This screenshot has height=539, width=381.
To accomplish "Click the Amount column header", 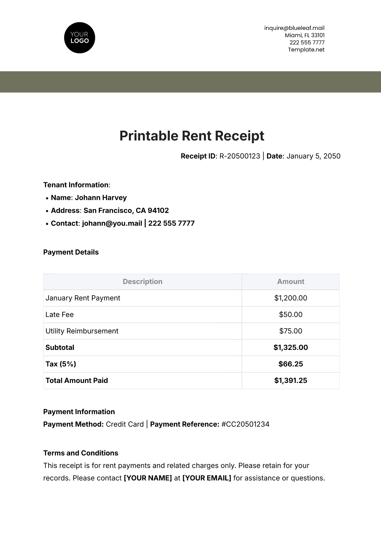I will (x=291, y=282).
